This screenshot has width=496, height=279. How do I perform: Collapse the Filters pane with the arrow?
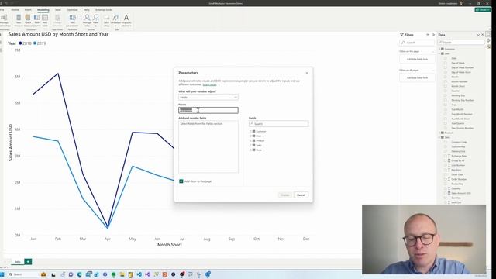(433, 35)
